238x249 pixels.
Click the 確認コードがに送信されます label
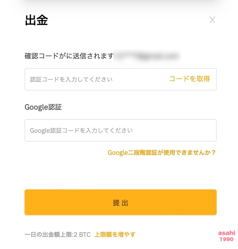point(69,56)
